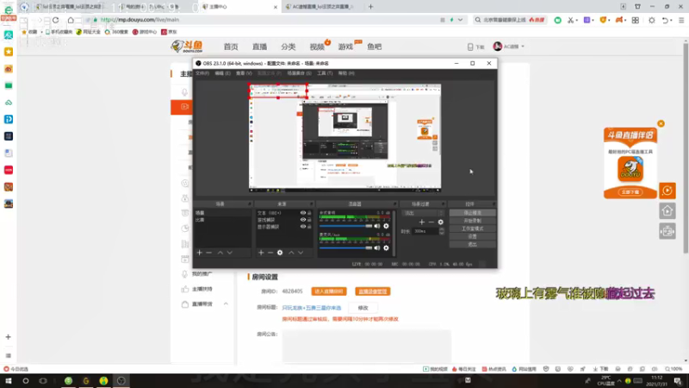The height and width of the screenshot is (388, 689).
Task: Click the orange play icon on right float bar
Action: [667, 191]
